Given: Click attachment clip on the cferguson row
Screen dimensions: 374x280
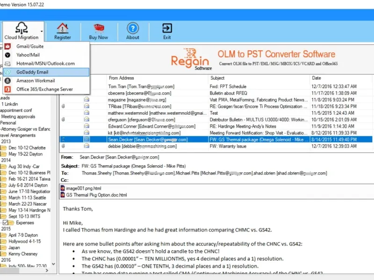Looking at the screenshot, I should pos(63,119).
